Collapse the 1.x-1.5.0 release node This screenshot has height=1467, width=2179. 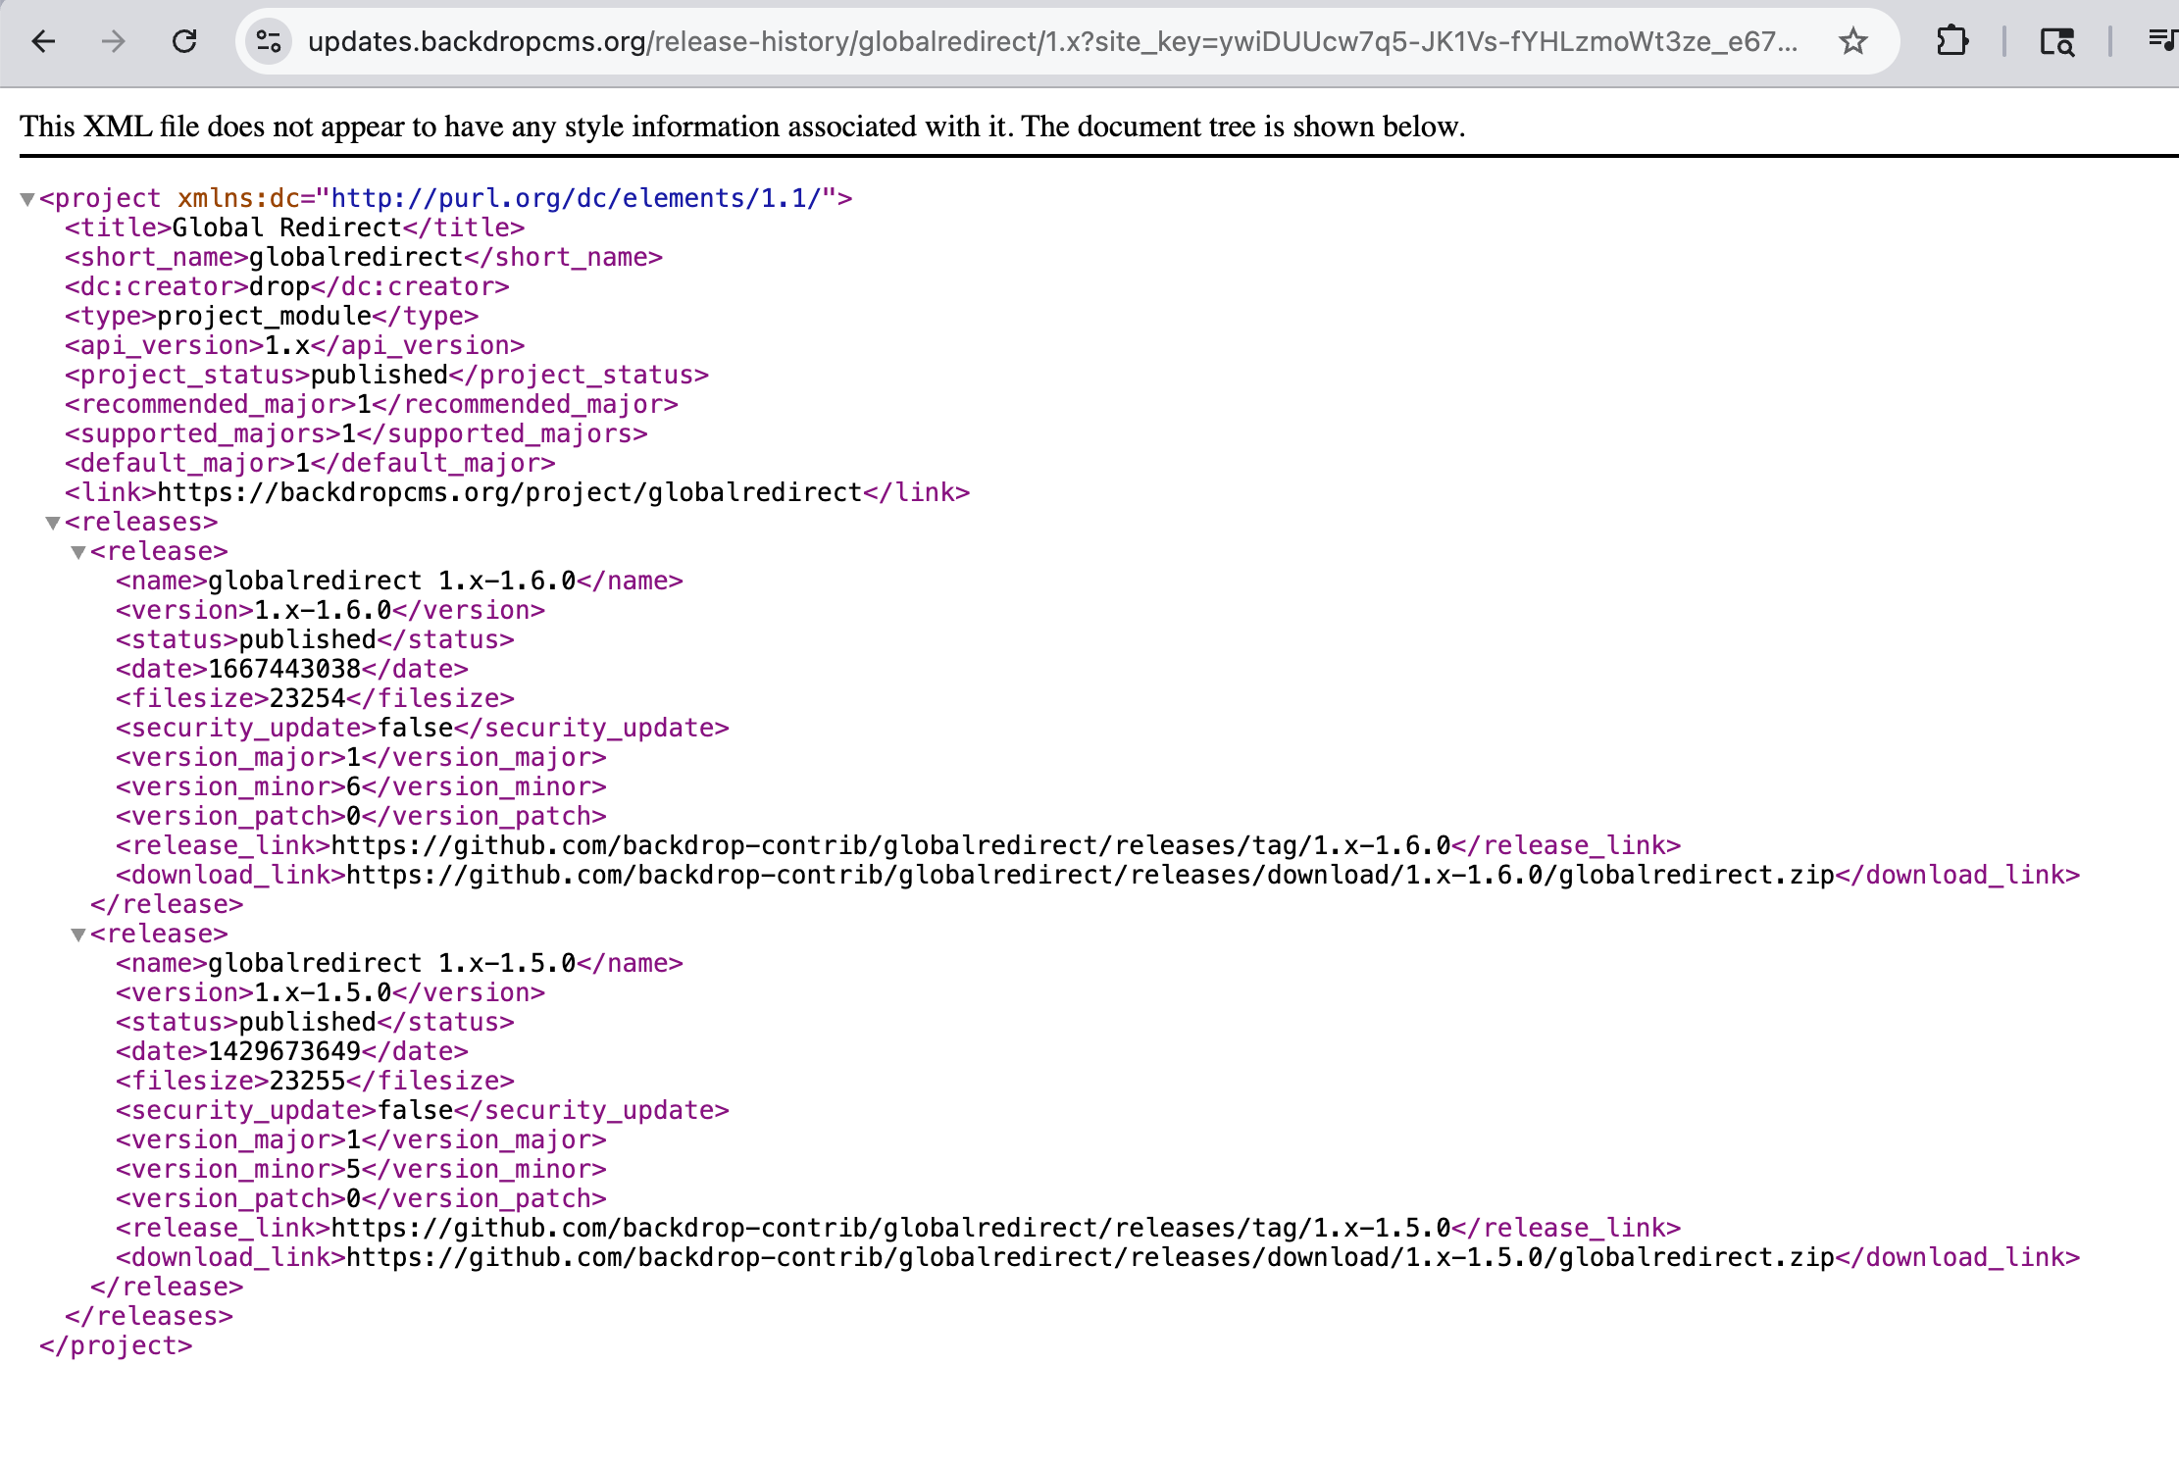click(78, 935)
